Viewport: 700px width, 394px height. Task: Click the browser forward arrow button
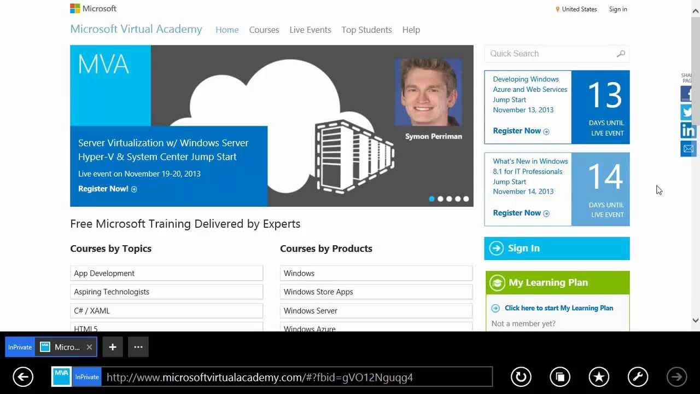pyautogui.click(x=676, y=376)
